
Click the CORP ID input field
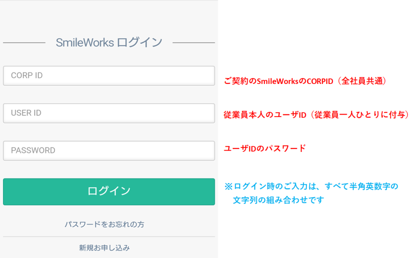(109, 76)
